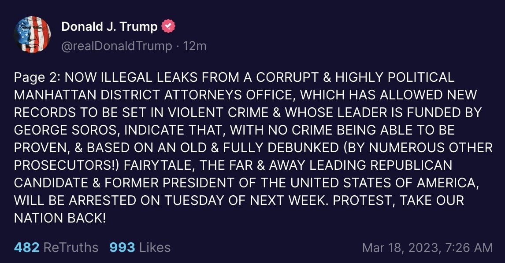The height and width of the screenshot is (263, 505).
Task: Click the 993 likes number
Action: pos(122,247)
